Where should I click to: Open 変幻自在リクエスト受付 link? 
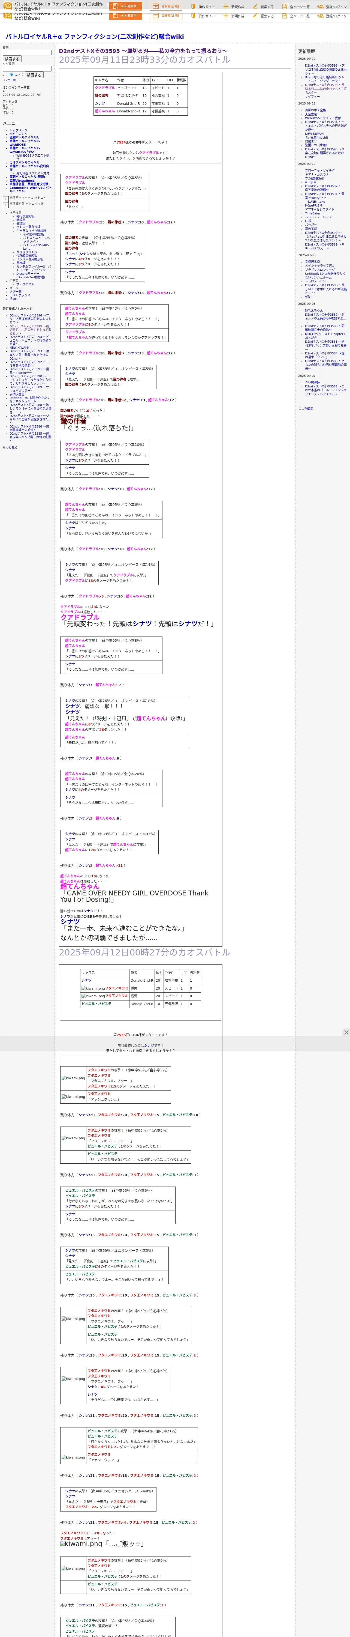click(x=32, y=174)
